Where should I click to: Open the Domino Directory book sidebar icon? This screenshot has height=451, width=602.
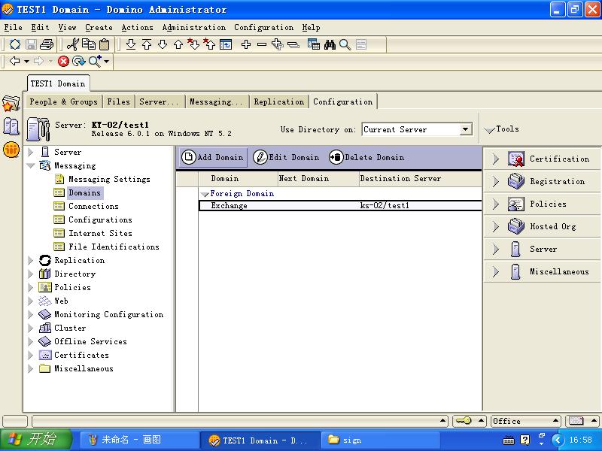click(x=11, y=126)
